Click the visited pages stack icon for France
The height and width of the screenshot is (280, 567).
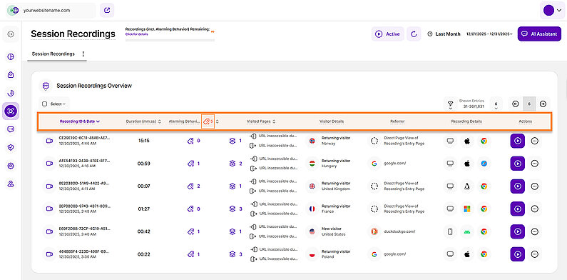click(x=233, y=209)
